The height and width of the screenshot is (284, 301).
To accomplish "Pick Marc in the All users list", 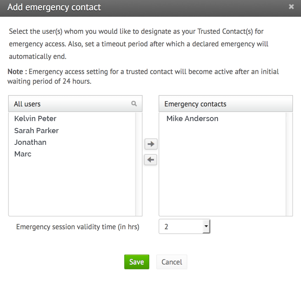I will tap(23, 154).
